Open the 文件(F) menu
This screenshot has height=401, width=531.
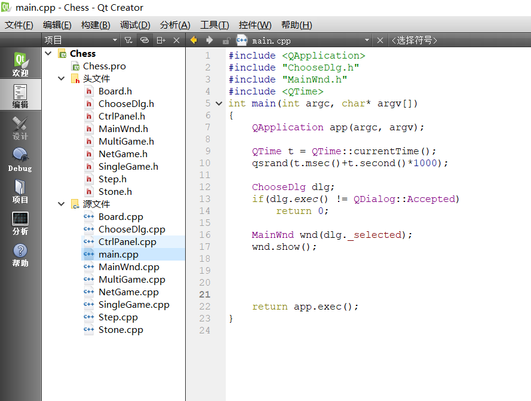click(19, 25)
